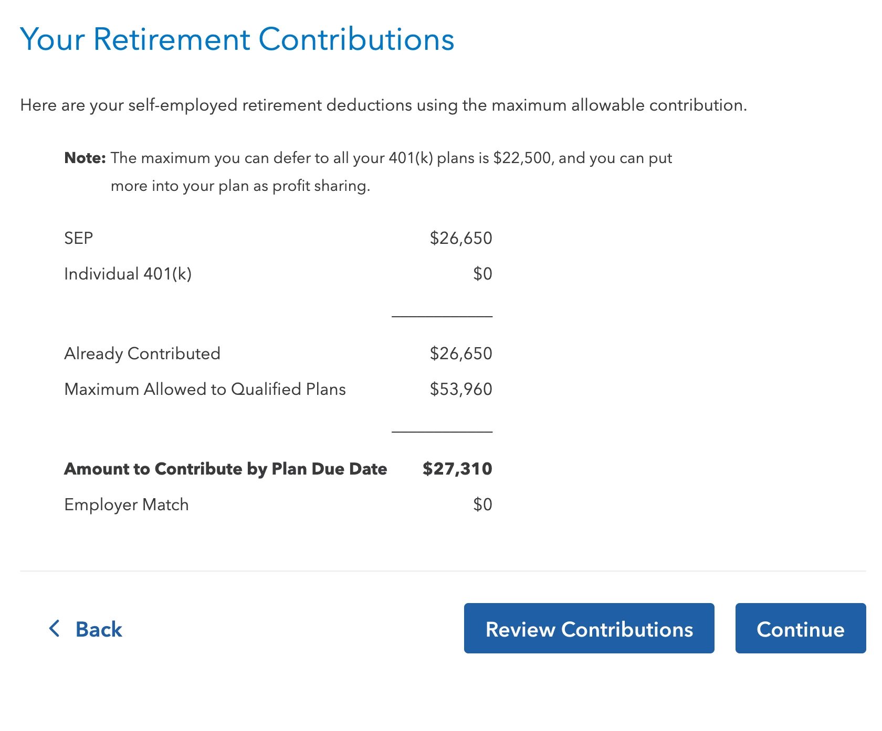
Task: Click the Back chevron arrow icon
Action: (x=54, y=628)
